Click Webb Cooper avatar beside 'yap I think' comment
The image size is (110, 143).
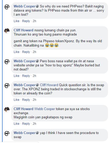pyautogui.click(x=7, y=133)
